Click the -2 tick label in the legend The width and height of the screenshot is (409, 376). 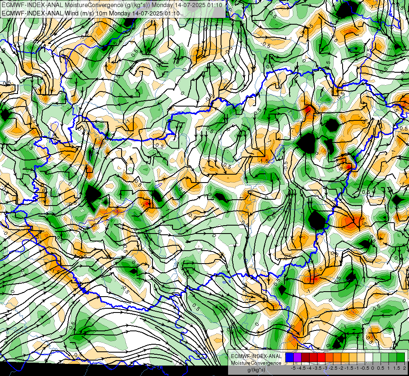pos(341,368)
